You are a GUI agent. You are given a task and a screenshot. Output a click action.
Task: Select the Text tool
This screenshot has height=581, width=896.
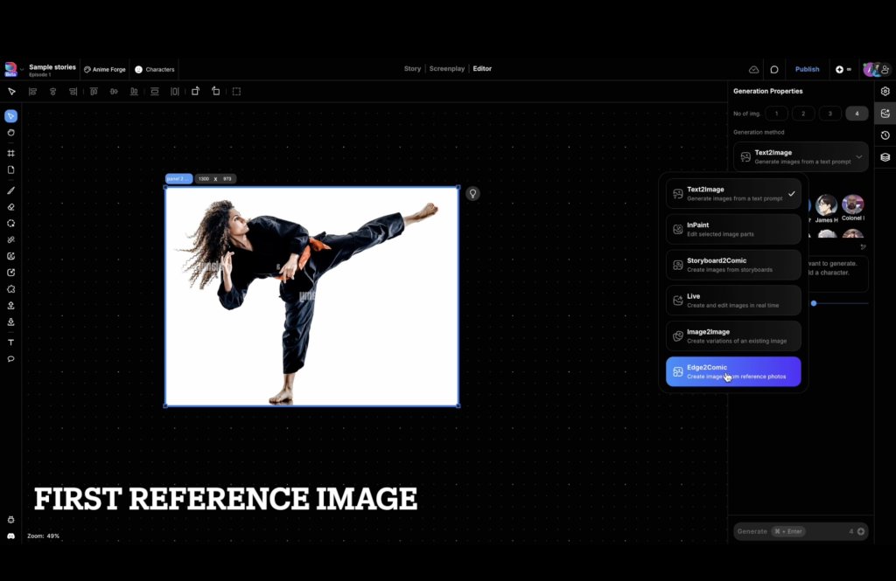[11, 342]
